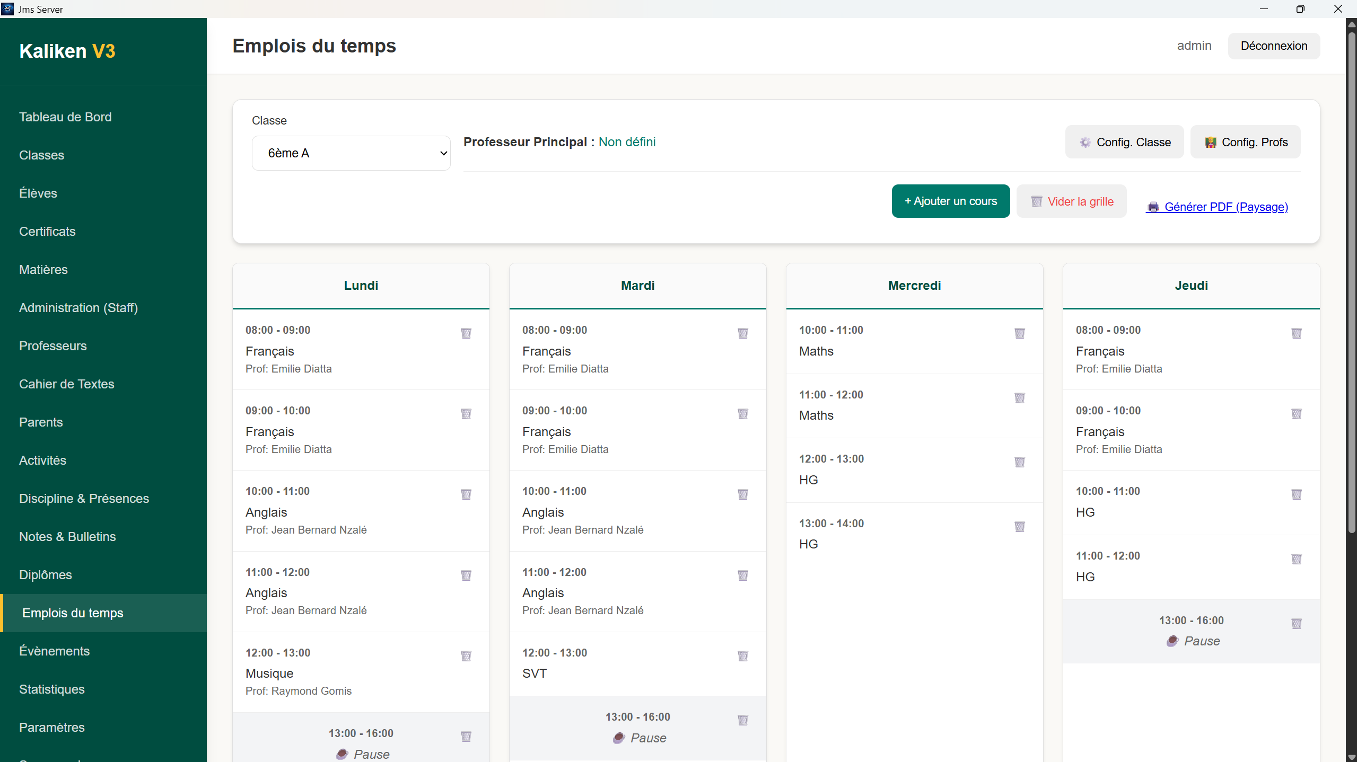The image size is (1357, 762).
Task: Remove Lundi 12:00 Musique course via trash
Action: coord(466,656)
